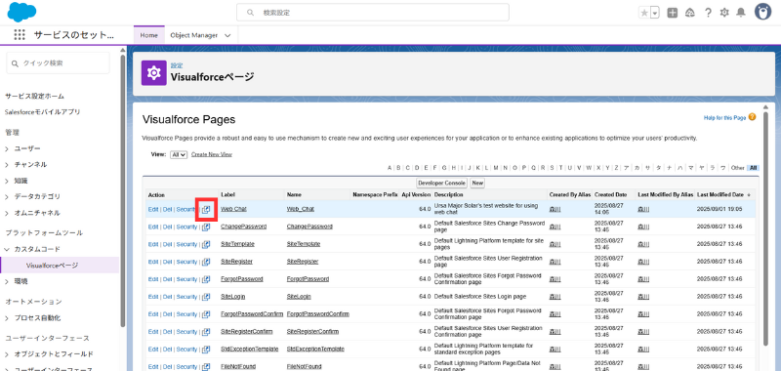The image size is (781, 371).
Task: Click the global search field
Action: click(x=373, y=13)
